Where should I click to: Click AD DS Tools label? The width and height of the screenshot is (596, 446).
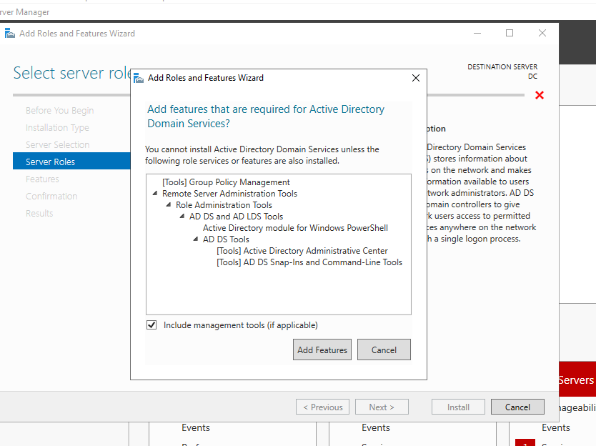[x=226, y=239]
